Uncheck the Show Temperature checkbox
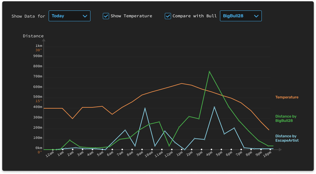 106,16
